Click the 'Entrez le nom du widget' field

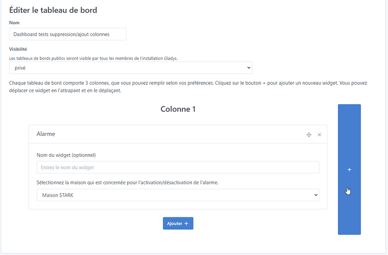point(178,167)
